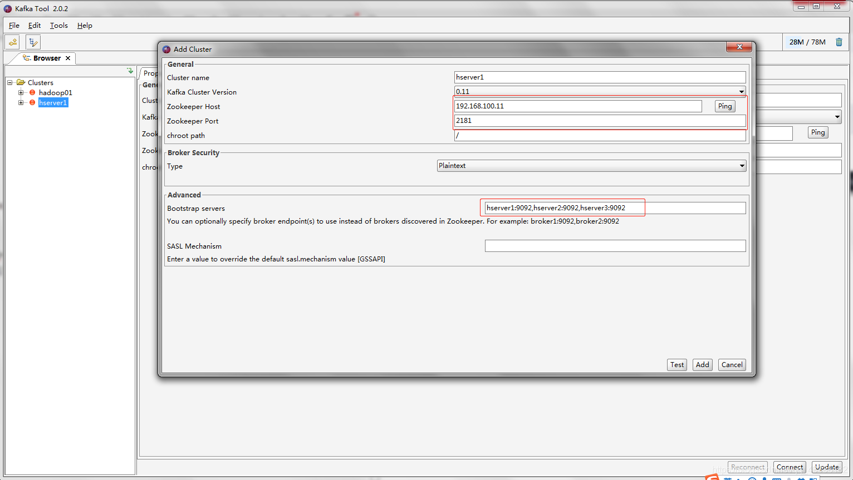Select hadoop01 in the cluster tree

coord(55,92)
